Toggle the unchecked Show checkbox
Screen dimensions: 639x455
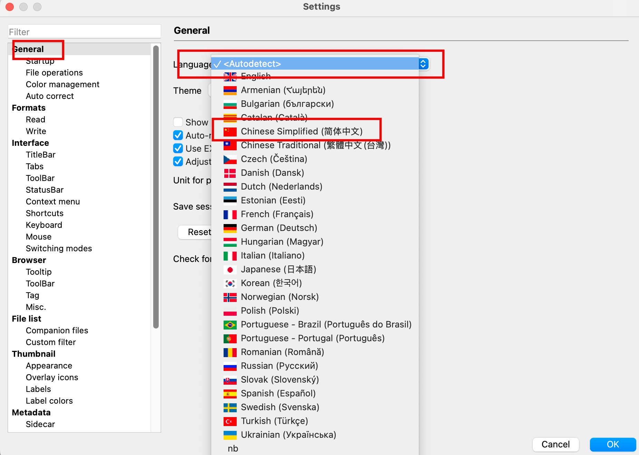pos(178,122)
